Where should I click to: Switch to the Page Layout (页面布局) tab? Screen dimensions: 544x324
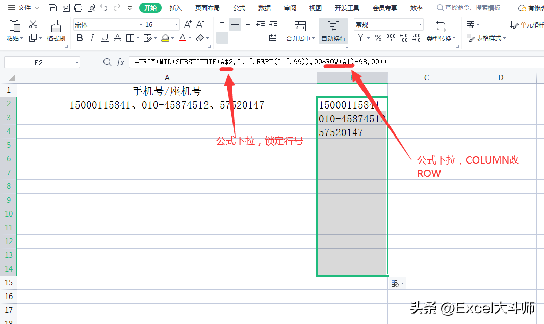[x=208, y=8]
